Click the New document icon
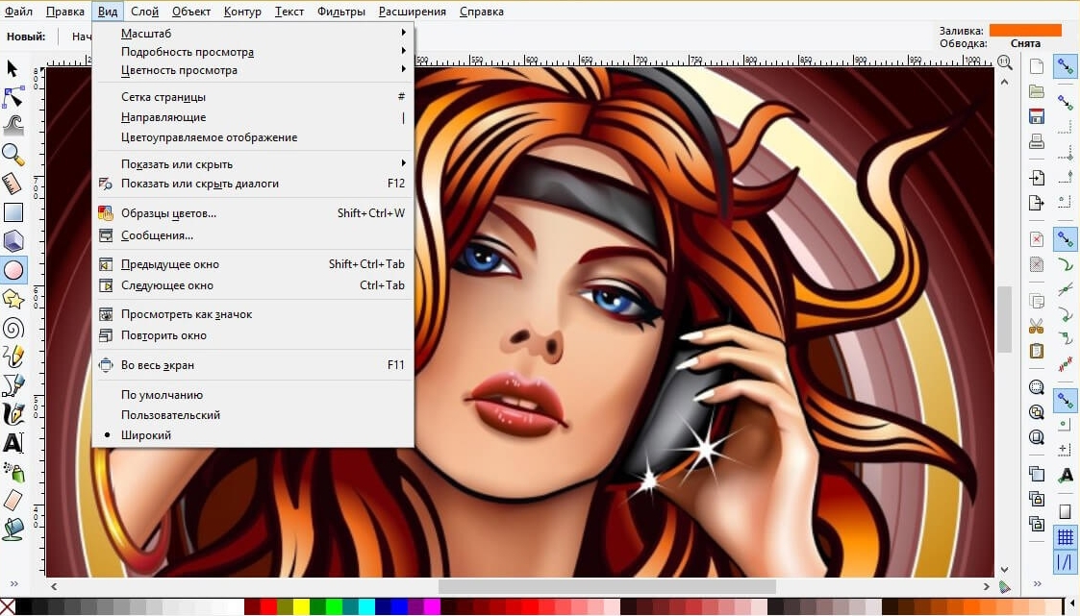The width and height of the screenshot is (1080, 616). [x=1037, y=66]
